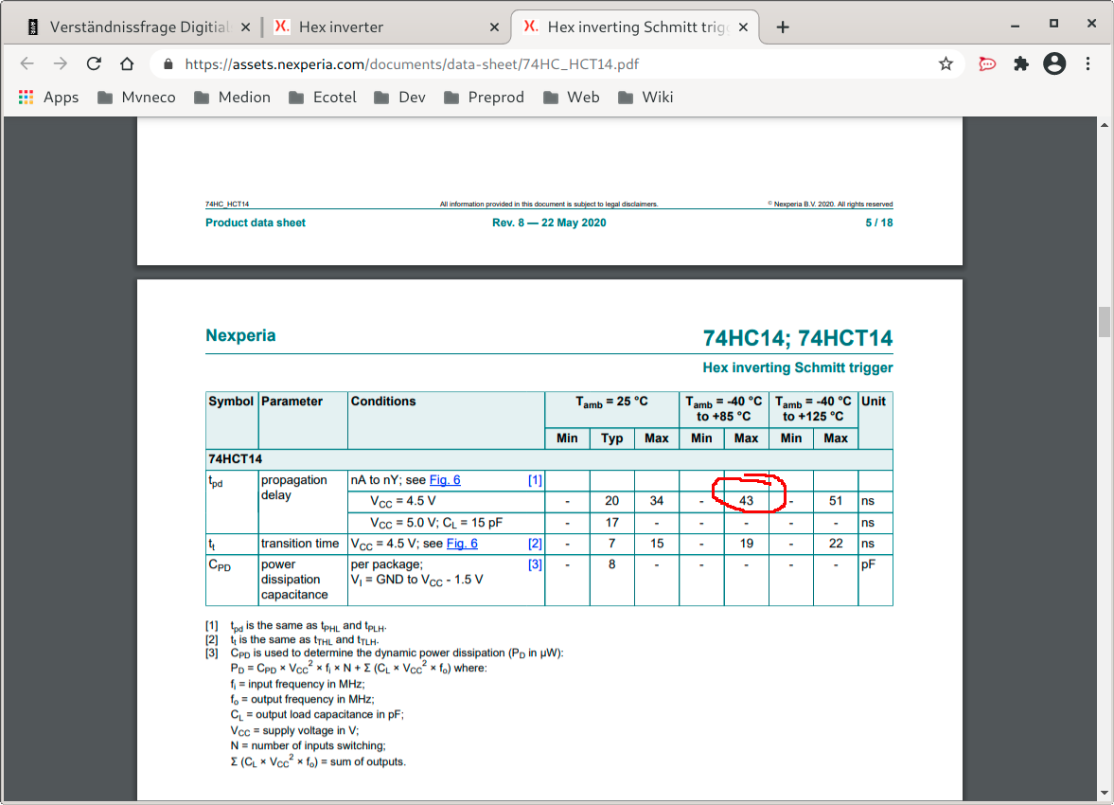Follow Fig. 6 link in transition time row

pos(462,544)
